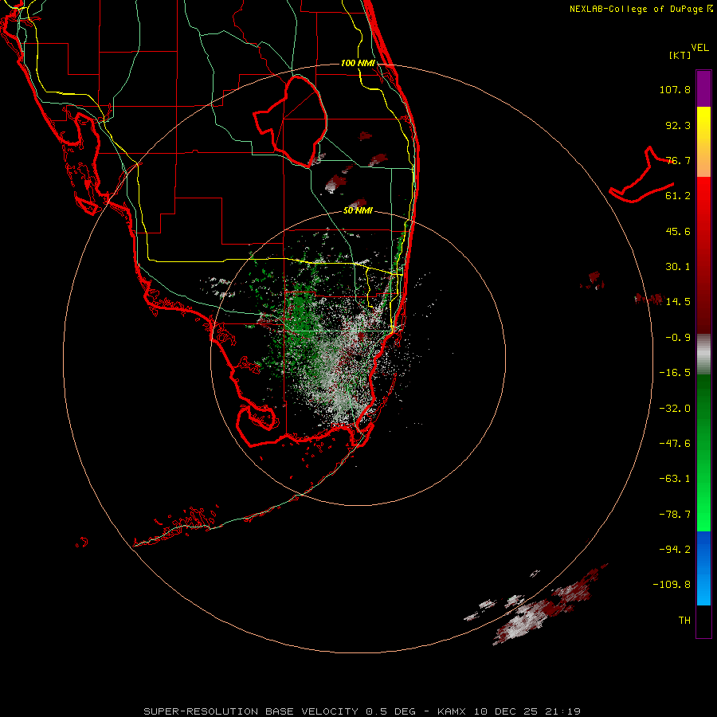The width and height of the screenshot is (717, 717).
Task: Click the 100 NMI range ring label
Action: tap(358, 63)
